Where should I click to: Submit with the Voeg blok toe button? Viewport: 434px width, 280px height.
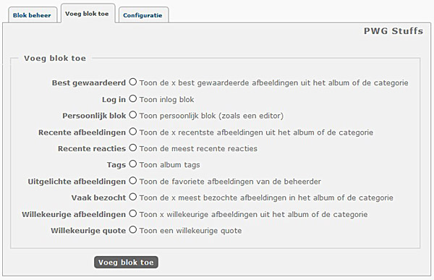(126, 263)
